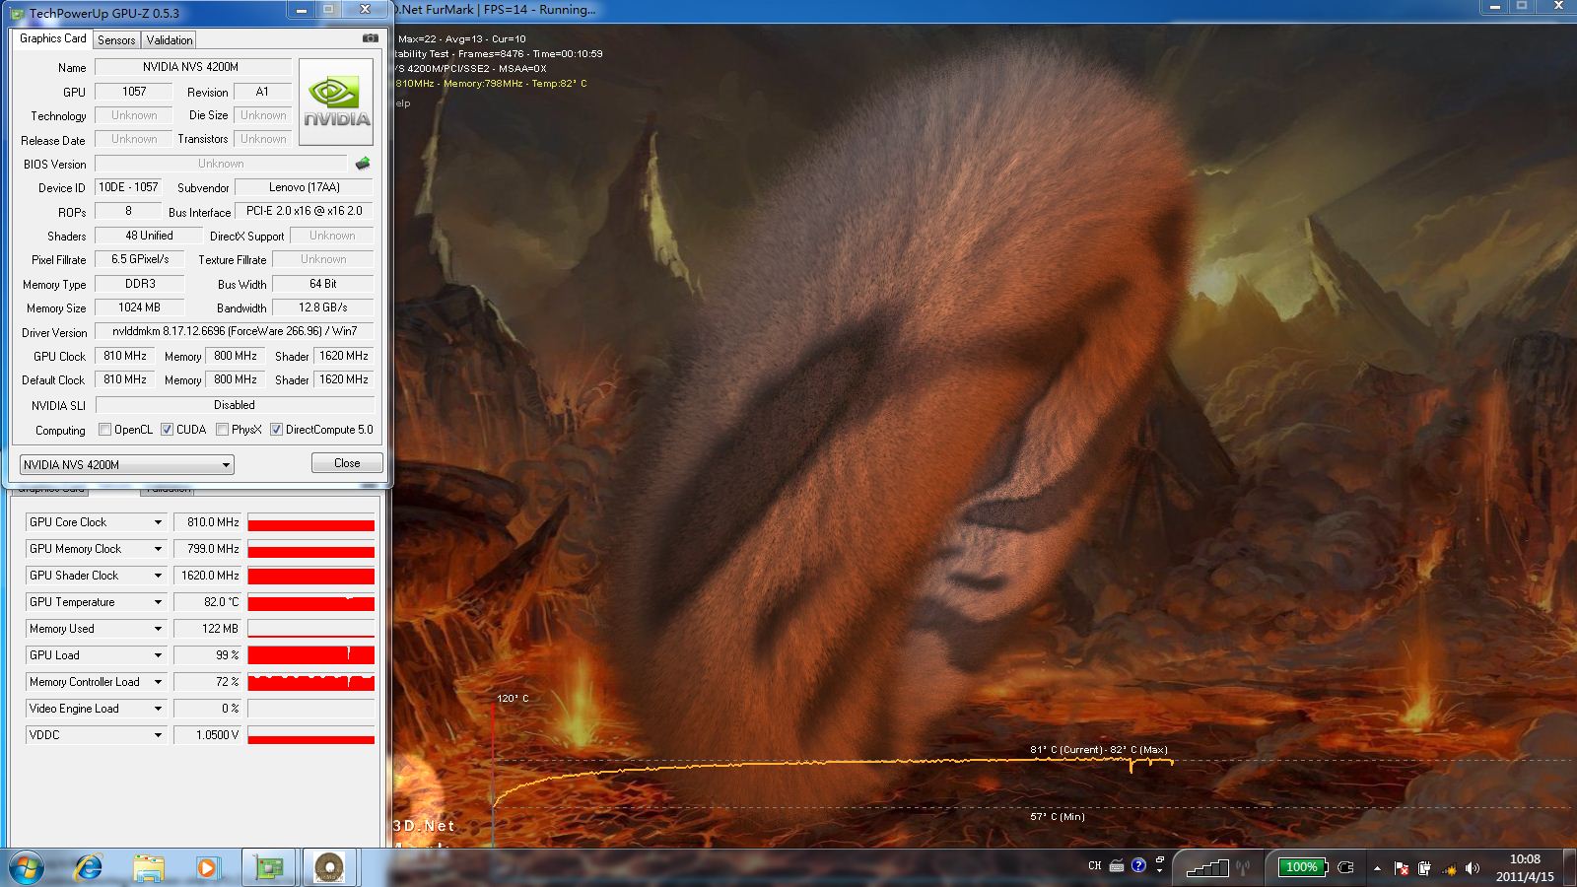Click the BIOS save chip icon
The height and width of the screenshot is (887, 1577).
[x=363, y=164]
